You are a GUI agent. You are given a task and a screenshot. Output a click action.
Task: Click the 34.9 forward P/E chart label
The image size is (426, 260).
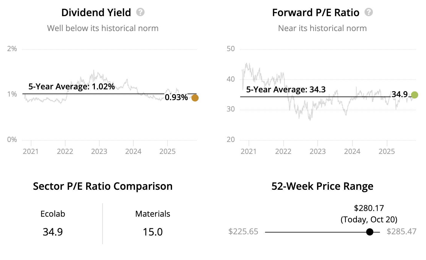coord(399,94)
